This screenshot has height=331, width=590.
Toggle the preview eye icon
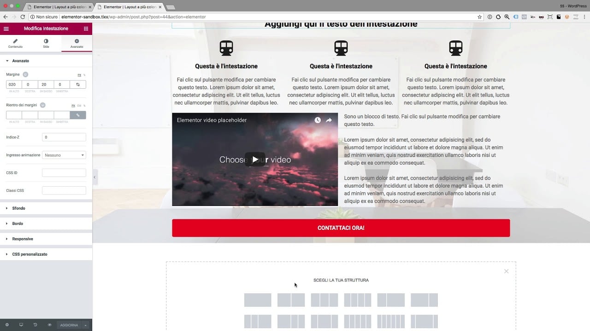pos(49,325)
